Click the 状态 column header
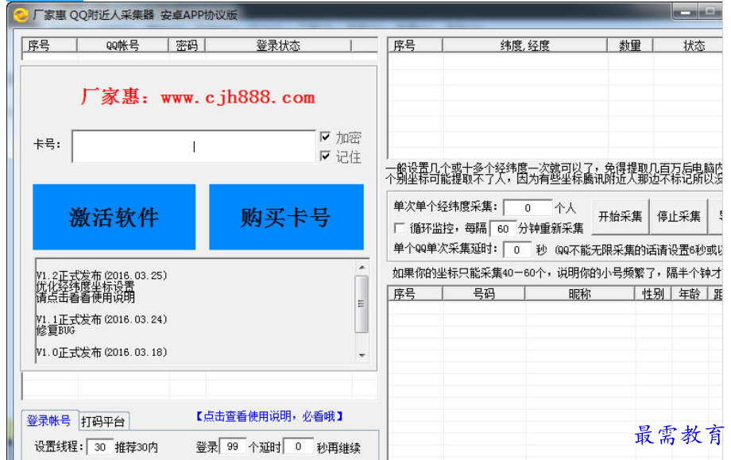Viewport: 731px width, 460px height. coord(690,45)
